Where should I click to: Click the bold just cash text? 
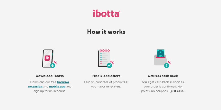tap(177, 91)
